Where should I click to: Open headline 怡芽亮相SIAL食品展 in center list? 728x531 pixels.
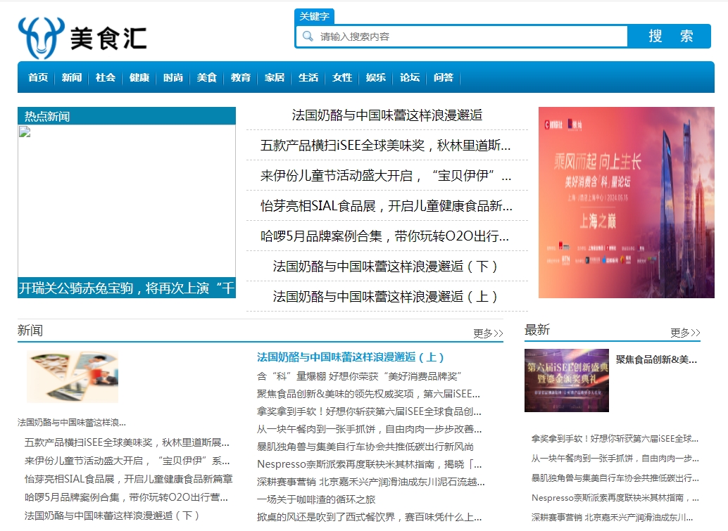387,205
